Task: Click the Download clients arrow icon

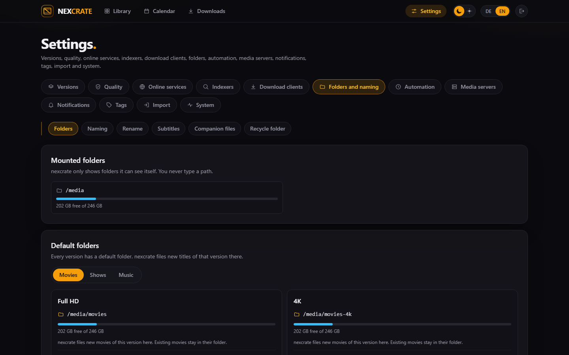Action: 253,87
